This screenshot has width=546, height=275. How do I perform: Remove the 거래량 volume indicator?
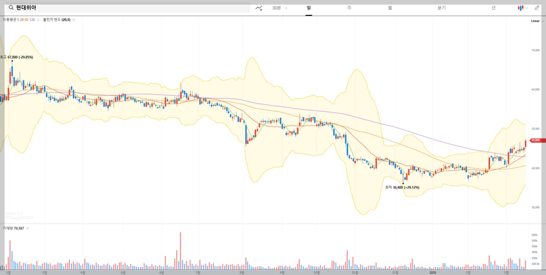click(27, 228)
